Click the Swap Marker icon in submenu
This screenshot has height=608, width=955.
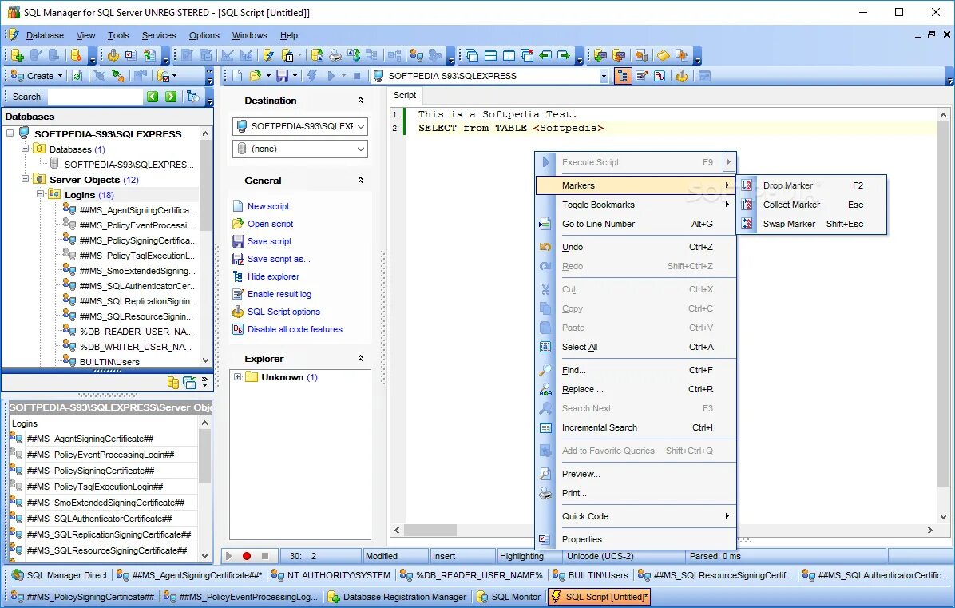(747, 224)
